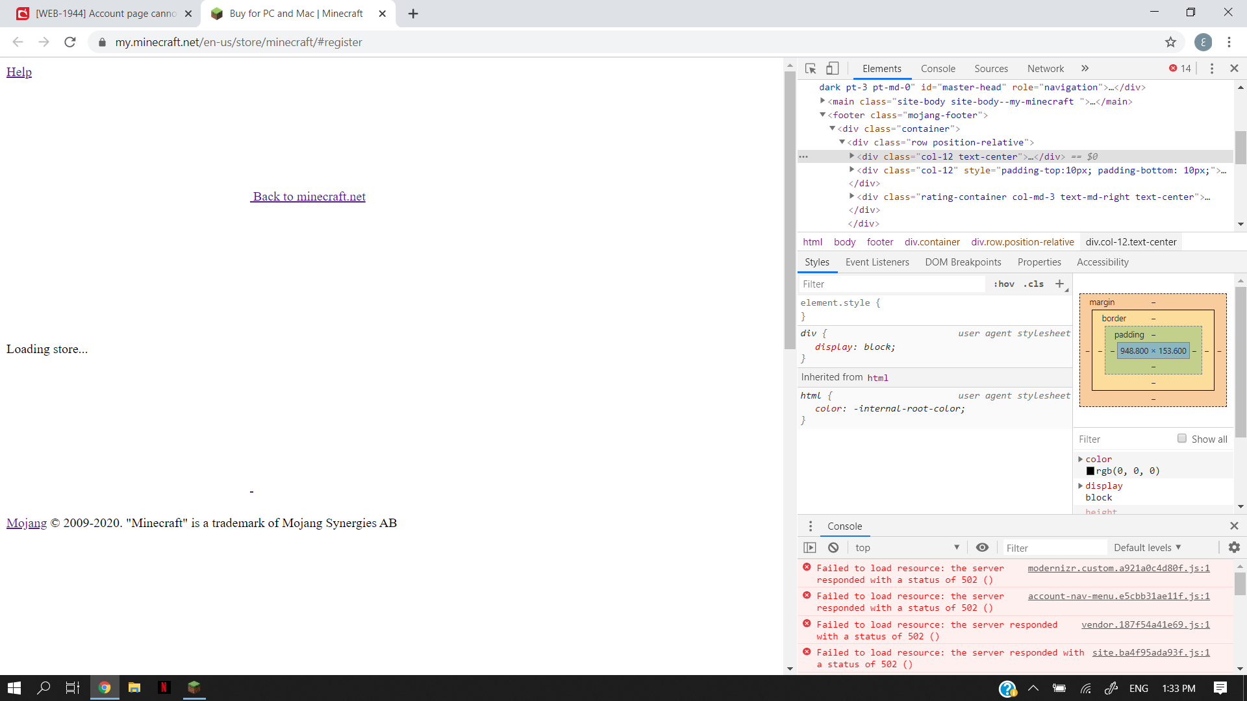Click the Back to minecraft.net link

pos(309,197)
